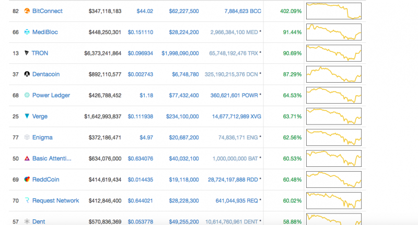The height and width of the screenshot is (225, 418).
Task: Click circulating supply 7,884,623 BCC
Action: click(243, 11)
